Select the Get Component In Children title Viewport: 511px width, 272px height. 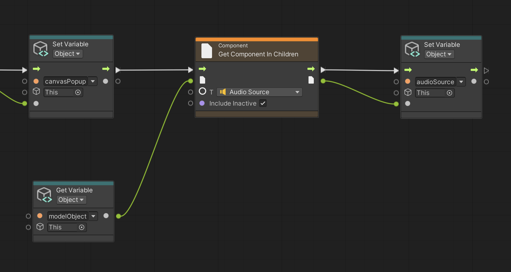pos(258,54)
